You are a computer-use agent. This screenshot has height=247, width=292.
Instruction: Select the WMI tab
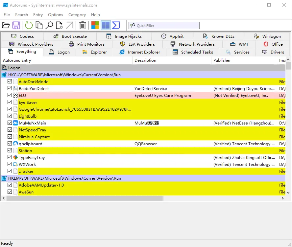(x=239, y=44)
